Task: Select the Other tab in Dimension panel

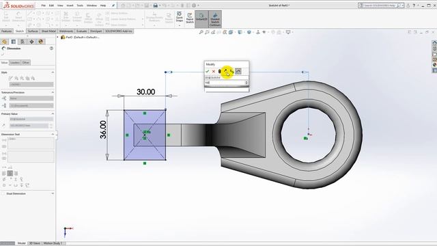Action: [26, 62]
